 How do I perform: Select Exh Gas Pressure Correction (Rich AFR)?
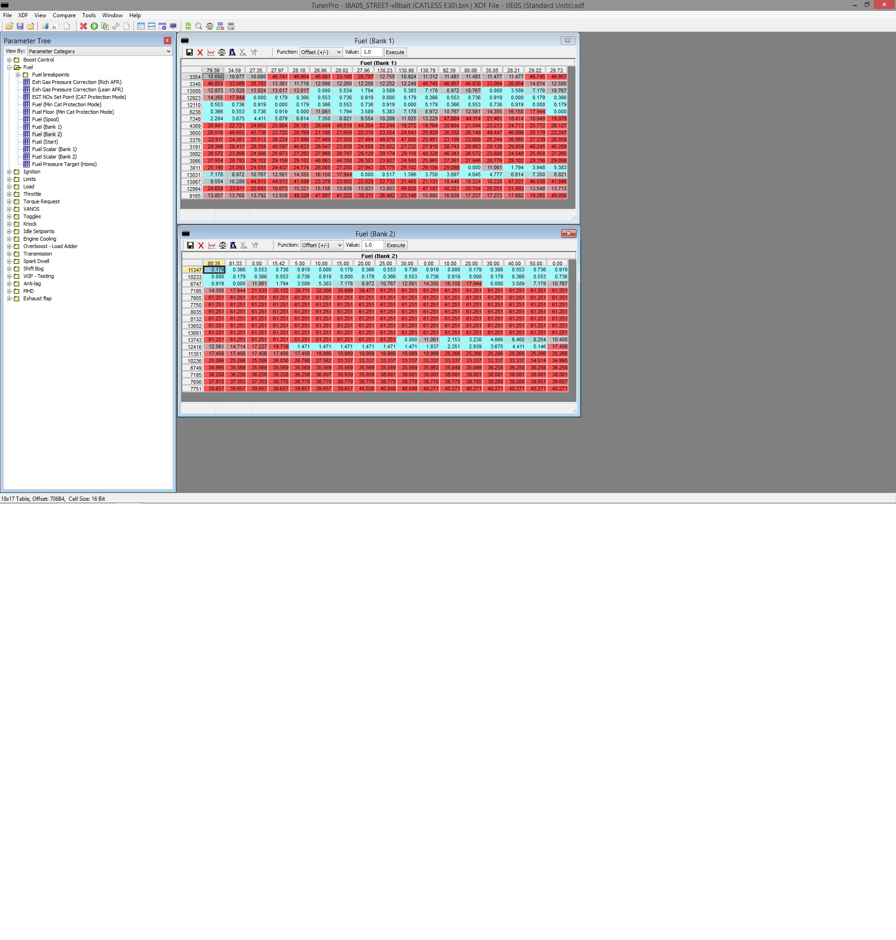(x=77, y=82)
